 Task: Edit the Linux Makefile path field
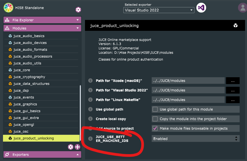[x=188, y=100]
